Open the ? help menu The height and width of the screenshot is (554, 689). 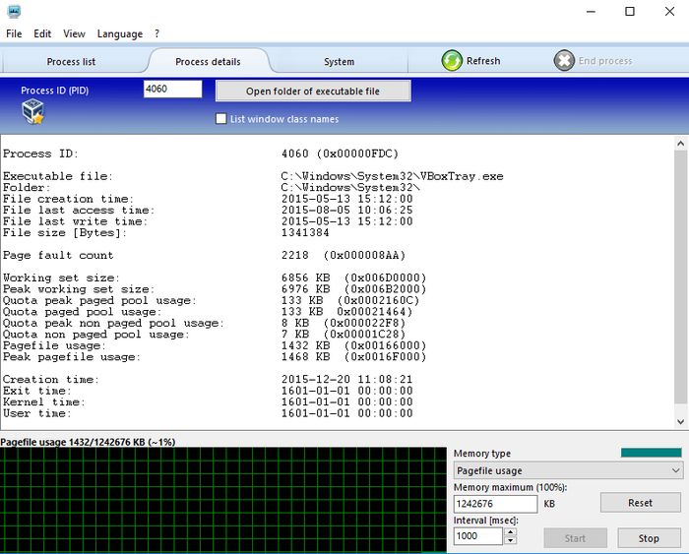click(x=157, y=33)
